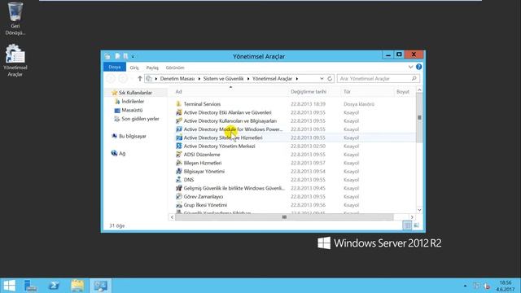Click the scroll right arrow of file list
Image resolution: width=521 pixels, height=293 pixels.
coord(412,217)
